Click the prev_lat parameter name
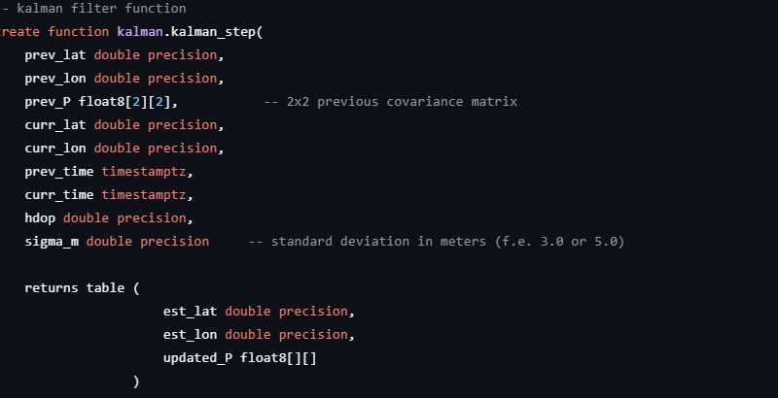 click(x=55, y=55)
